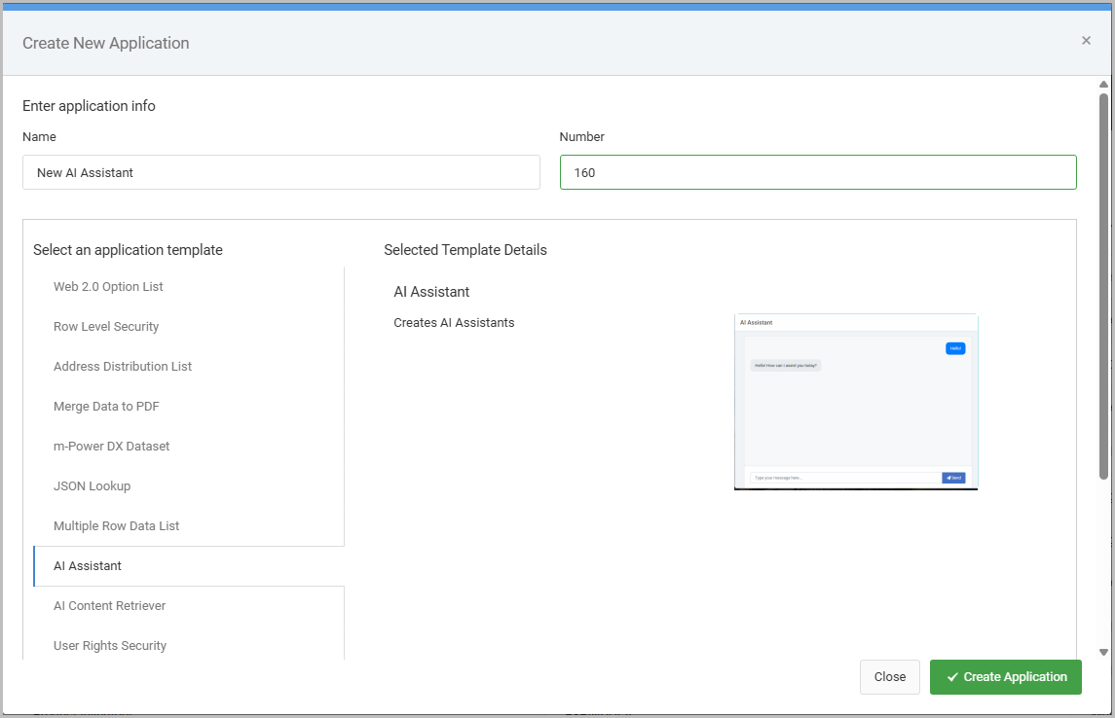Viewport: 1115px width, 718px height.
Task: Select the AI Assistant template
Action: tap(88, 566)
